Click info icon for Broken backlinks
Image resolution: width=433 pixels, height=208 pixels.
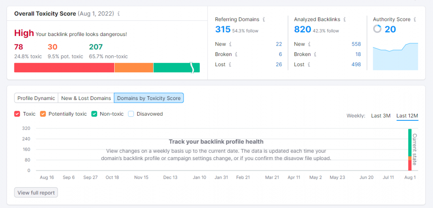pyautogui.click(x=315, y=54)
